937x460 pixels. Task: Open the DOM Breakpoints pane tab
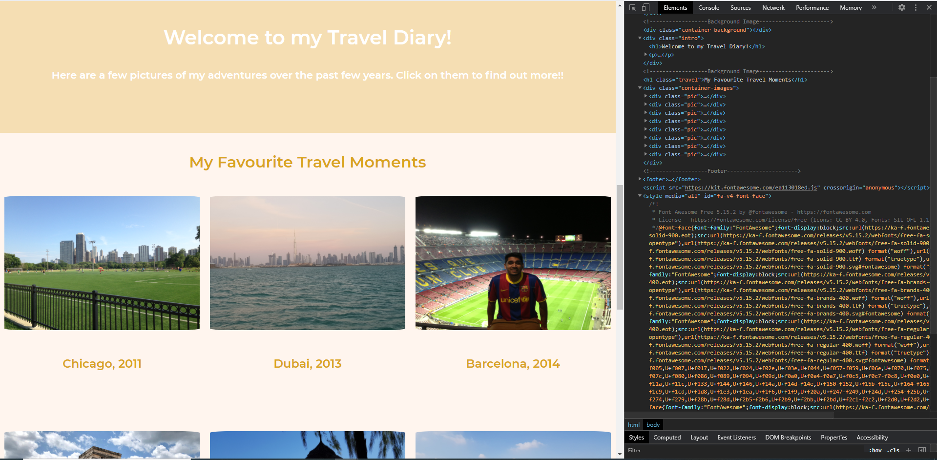tap(788, 438)
